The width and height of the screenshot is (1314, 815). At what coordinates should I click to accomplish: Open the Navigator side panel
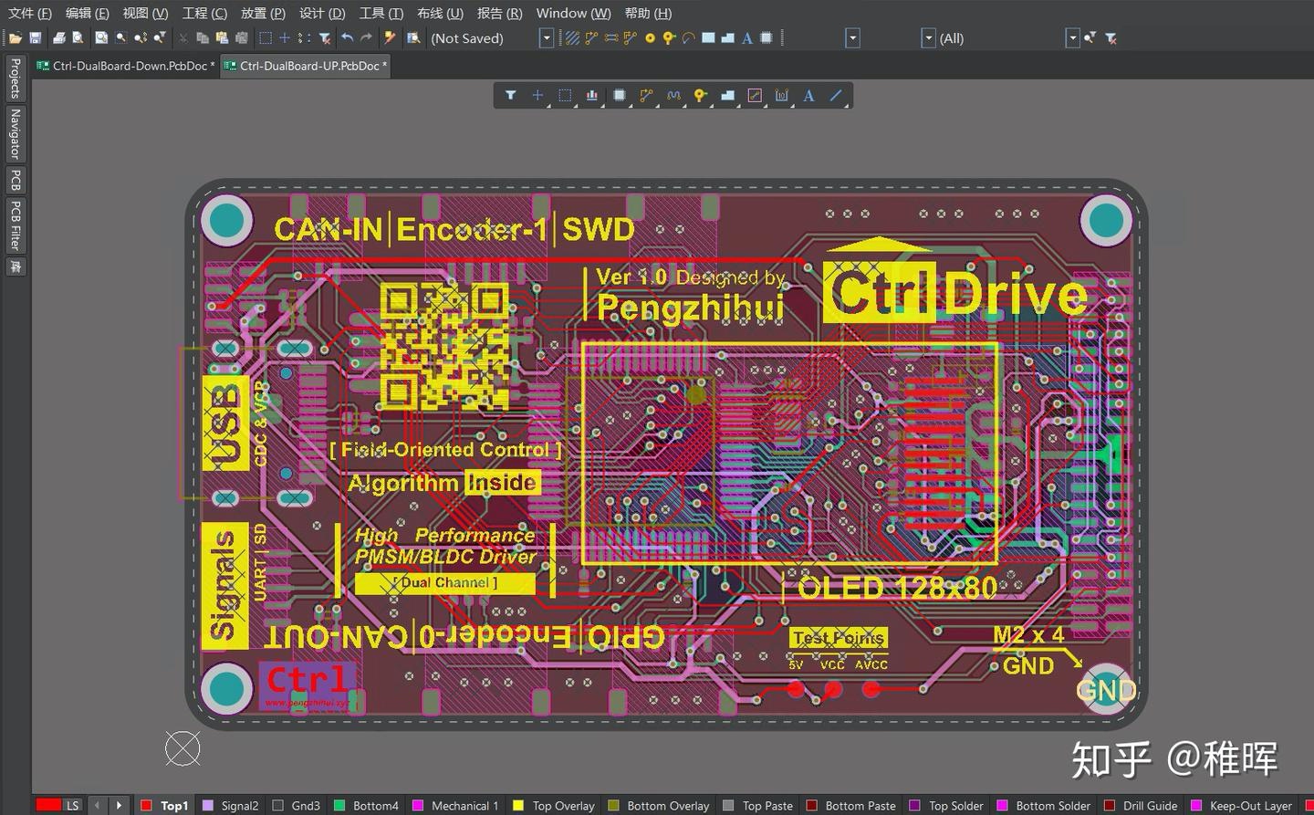point(16,133)
